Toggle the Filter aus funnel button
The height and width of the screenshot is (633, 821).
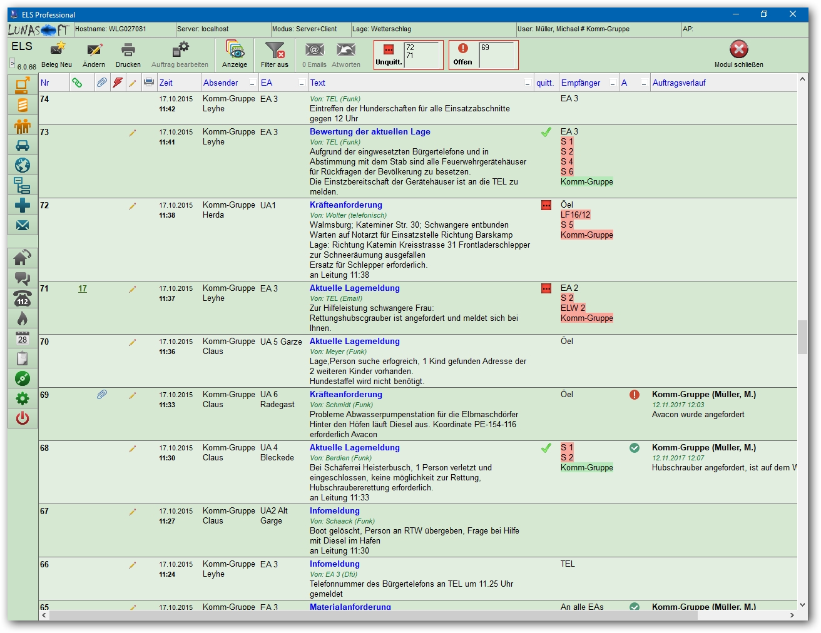click(x=274, y=50)
